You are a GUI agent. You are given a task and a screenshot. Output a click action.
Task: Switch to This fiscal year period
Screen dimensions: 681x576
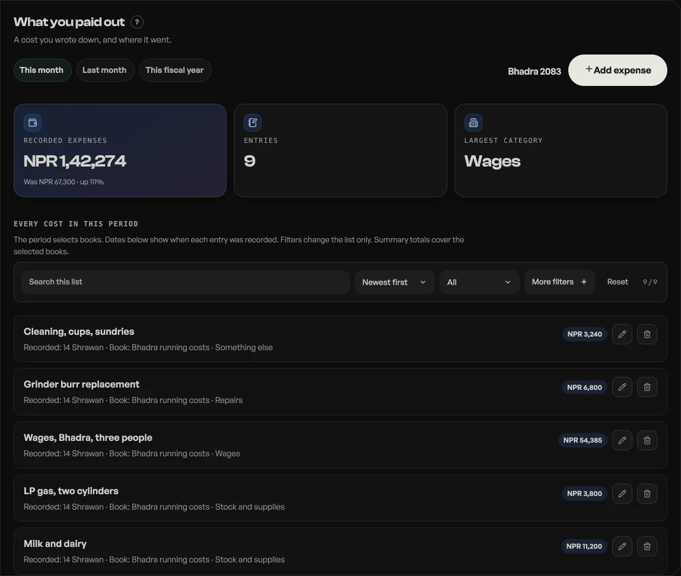pyautogui.click(x=174, y=71)
